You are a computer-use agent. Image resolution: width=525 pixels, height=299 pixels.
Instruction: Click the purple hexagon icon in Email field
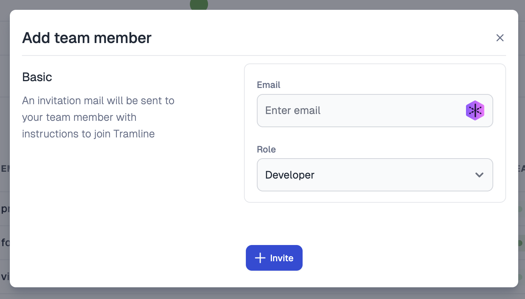475,111
